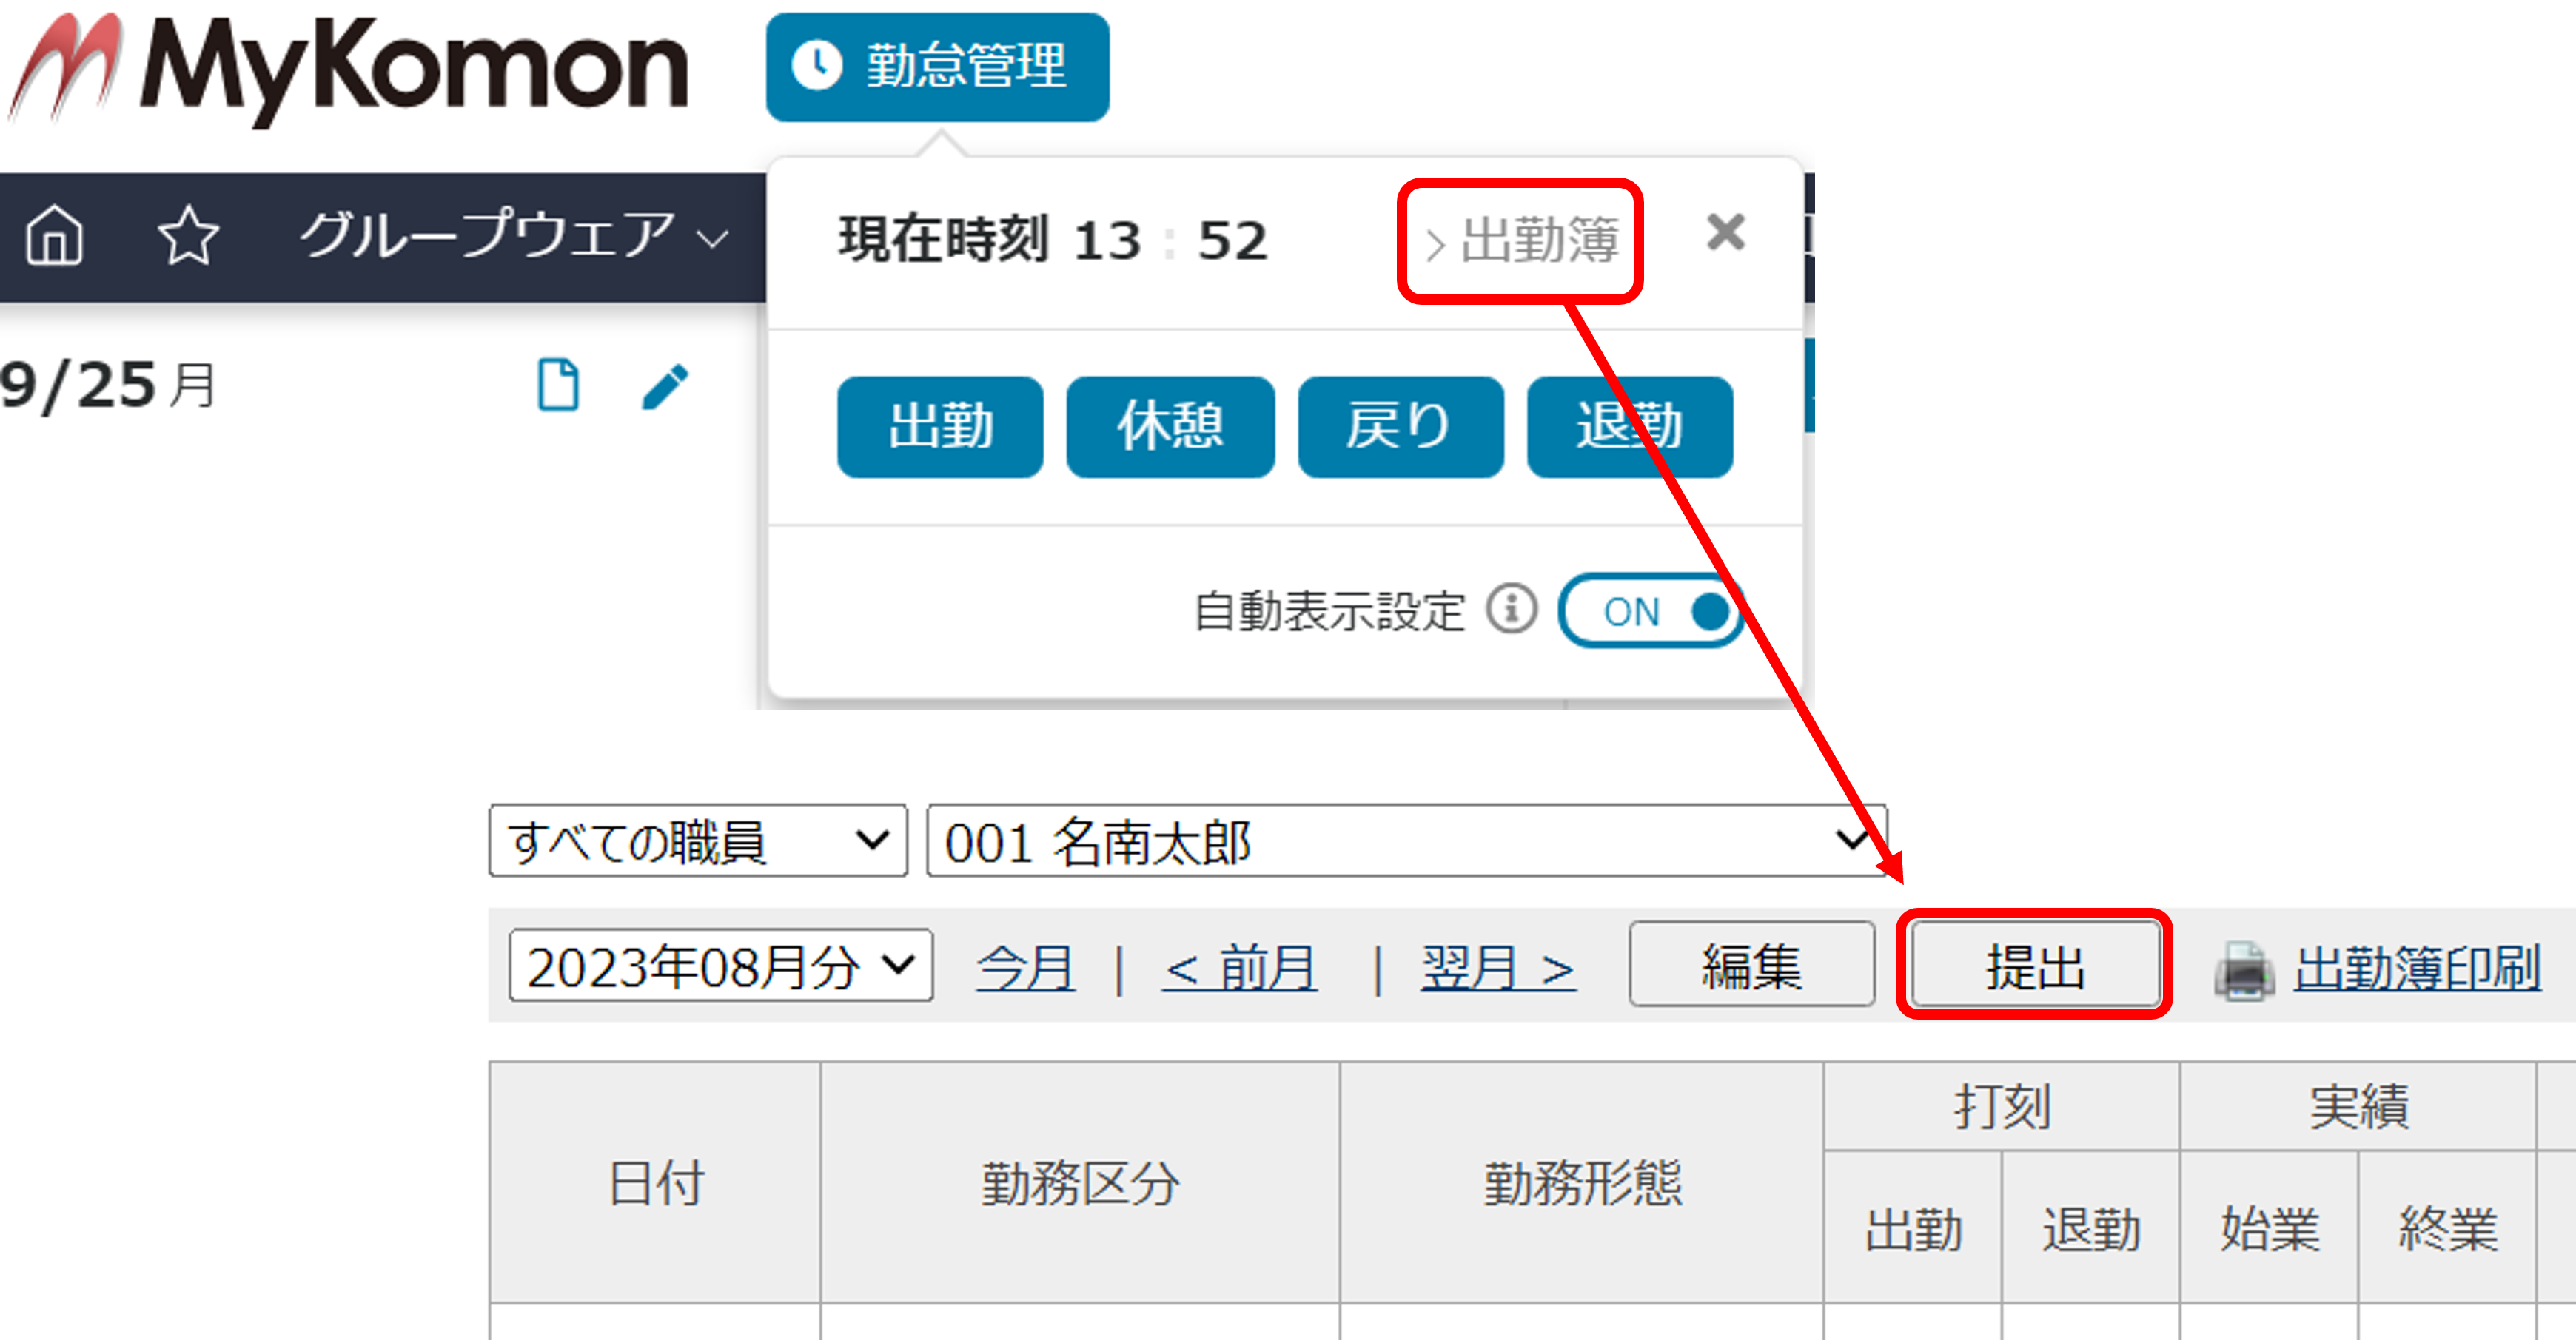This screenshot has height=1340, width=2576.
Task: Click the 提出 submit button
Action: (2035, 966)
